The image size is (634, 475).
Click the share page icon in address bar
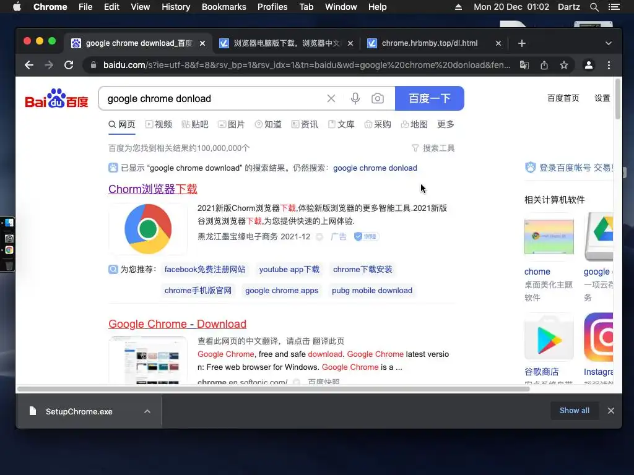point(544,65)
